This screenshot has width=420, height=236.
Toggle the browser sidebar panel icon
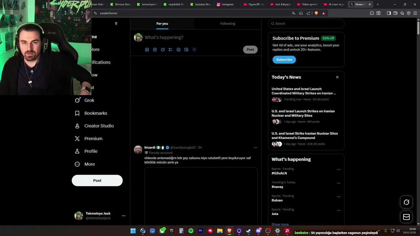click(x=389, y=13)
